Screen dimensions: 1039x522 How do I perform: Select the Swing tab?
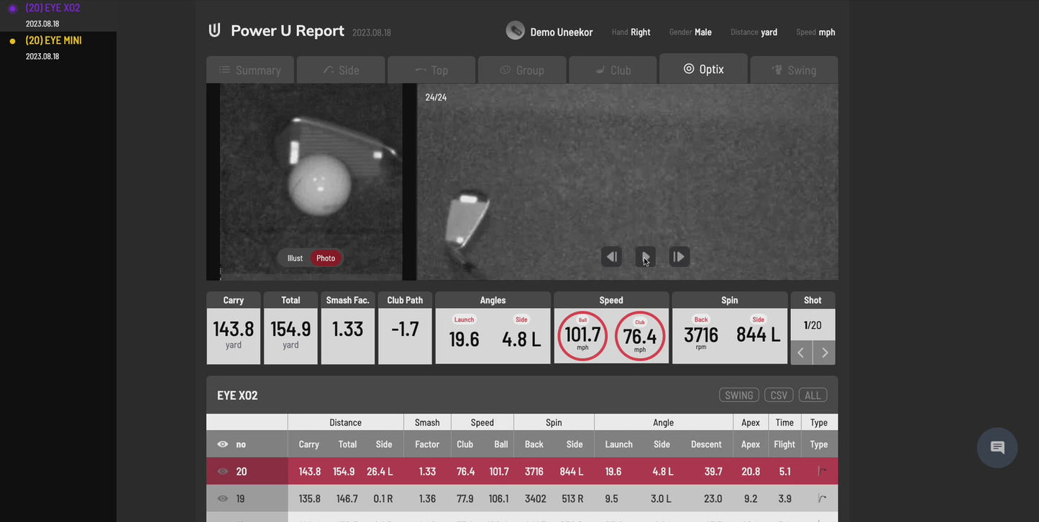794,70
